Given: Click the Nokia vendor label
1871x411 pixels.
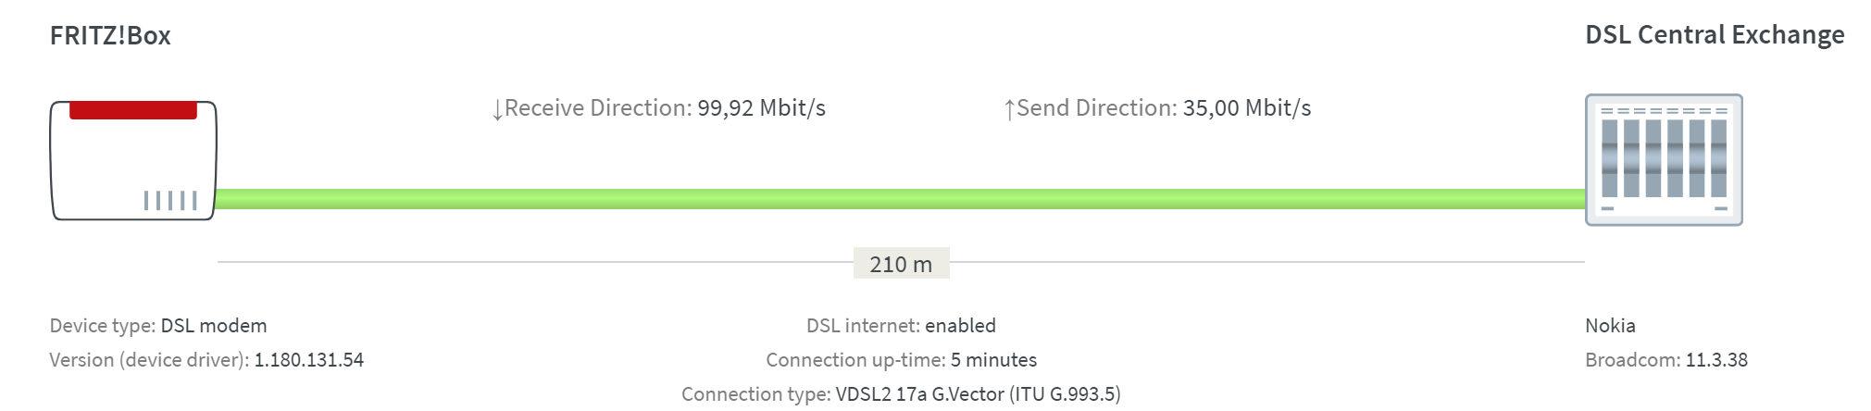Looking at the screenshot, I should 1610,326.
